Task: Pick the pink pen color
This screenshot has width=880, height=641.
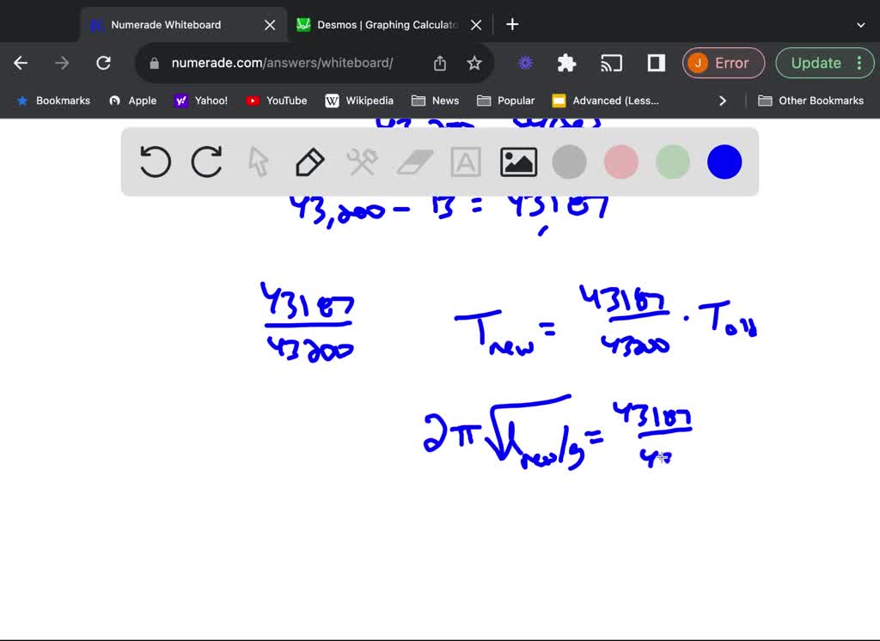Action: (620, 162)
